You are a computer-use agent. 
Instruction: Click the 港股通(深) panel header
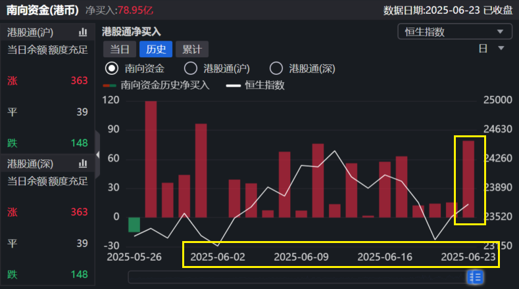coord(47,164)
